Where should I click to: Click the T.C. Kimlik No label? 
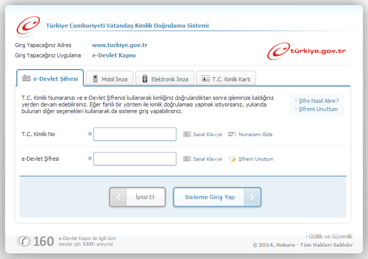click(38, 134)
